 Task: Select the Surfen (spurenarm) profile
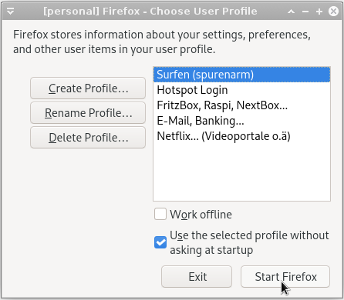(x=241, y=75)
